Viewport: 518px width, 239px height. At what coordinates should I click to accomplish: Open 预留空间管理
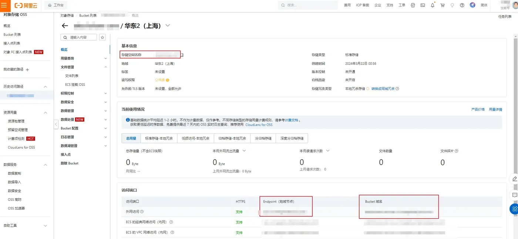tap(18, 130)
